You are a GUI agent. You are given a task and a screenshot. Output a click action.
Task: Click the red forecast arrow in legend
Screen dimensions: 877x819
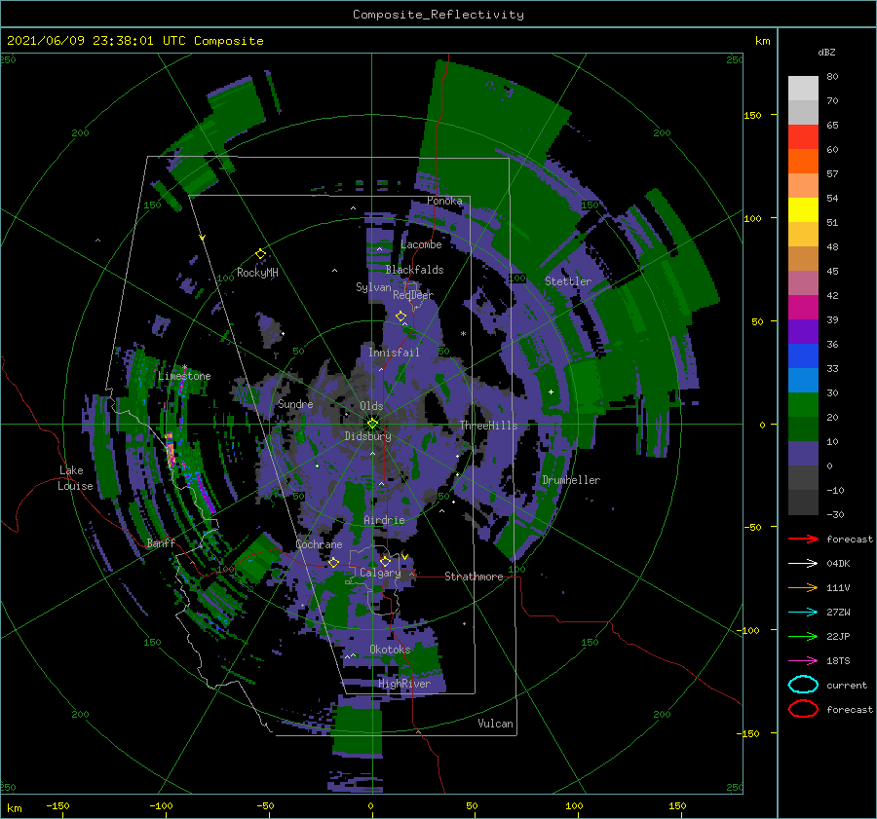click(x=803, y=539)
